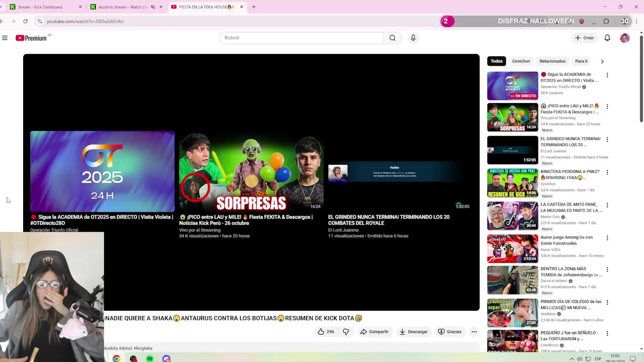The image size is (644, 362).
Task: Select the Relacionados filter chip
Action: click(x=552, y=61)
